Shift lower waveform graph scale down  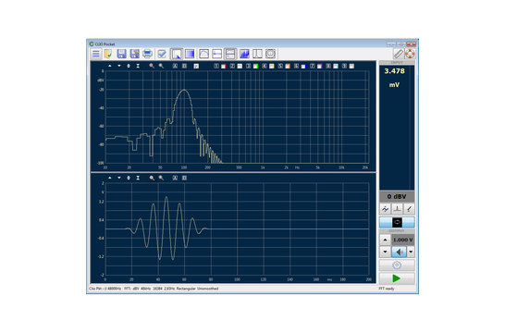(119, 178)
